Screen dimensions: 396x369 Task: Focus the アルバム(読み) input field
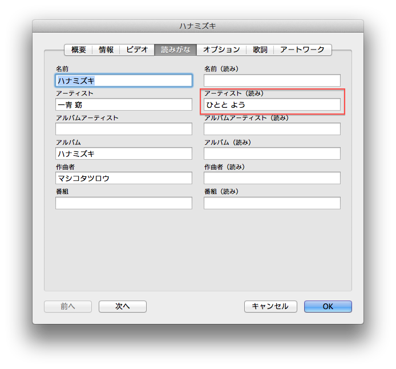pyautogui.click(x=272, y=153)
